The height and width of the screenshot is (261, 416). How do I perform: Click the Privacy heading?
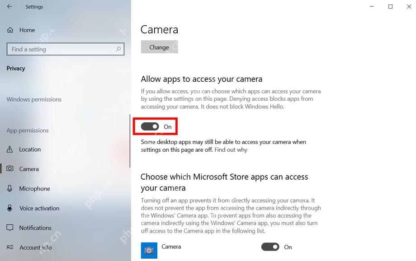16,68
